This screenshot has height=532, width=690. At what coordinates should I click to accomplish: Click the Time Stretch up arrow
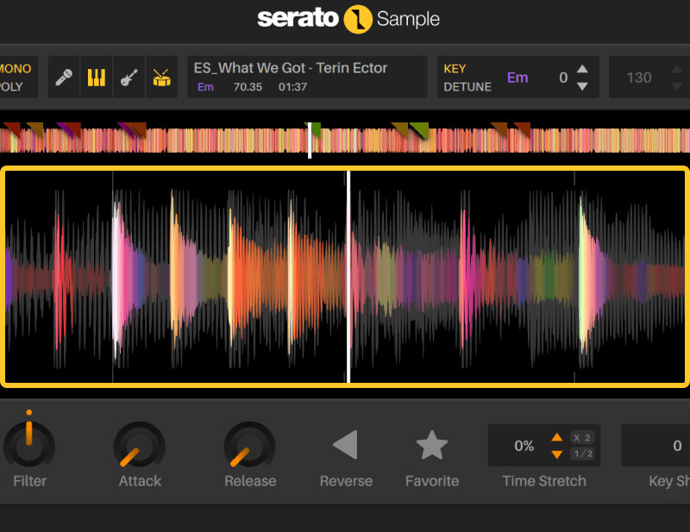coord(557,438)
